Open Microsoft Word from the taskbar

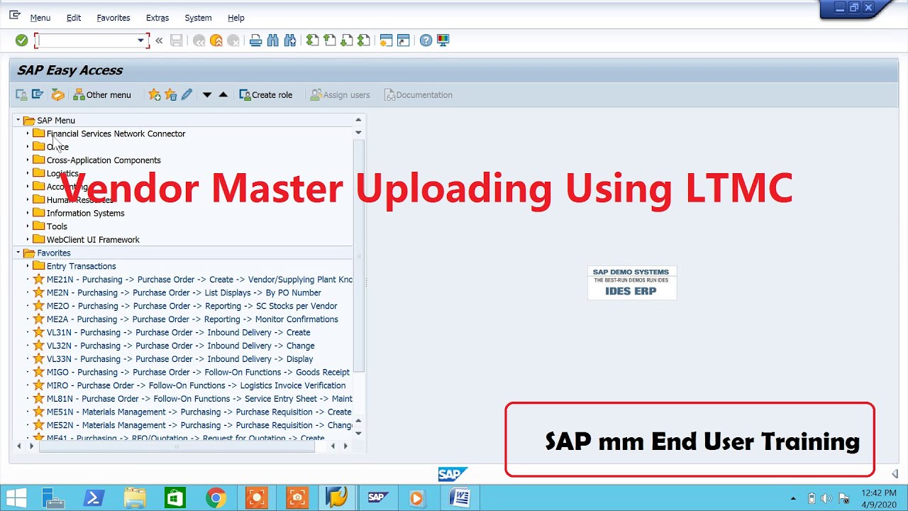coord(460,498)
